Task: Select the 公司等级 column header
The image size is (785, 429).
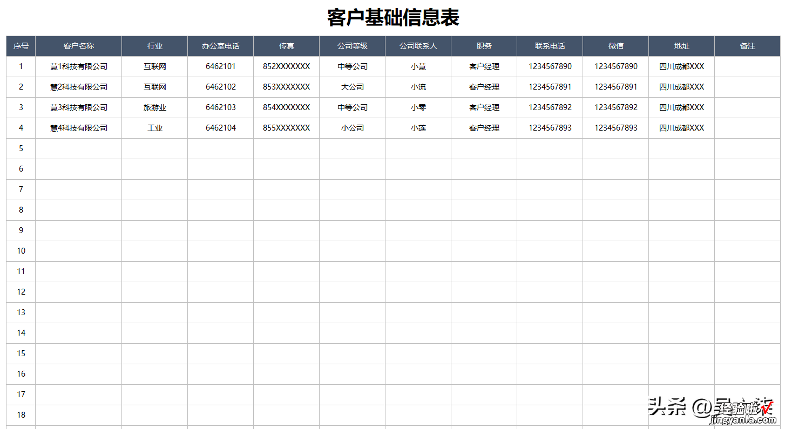Action: pyautogui.click(x=353, y=46)
